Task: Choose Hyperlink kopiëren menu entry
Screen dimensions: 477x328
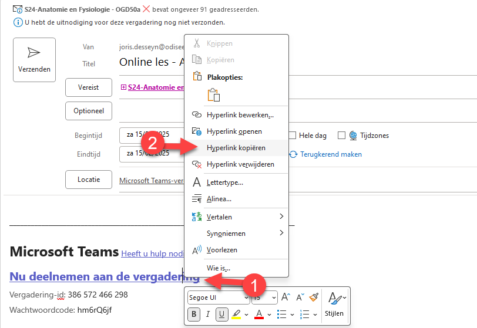Action: 236,148
